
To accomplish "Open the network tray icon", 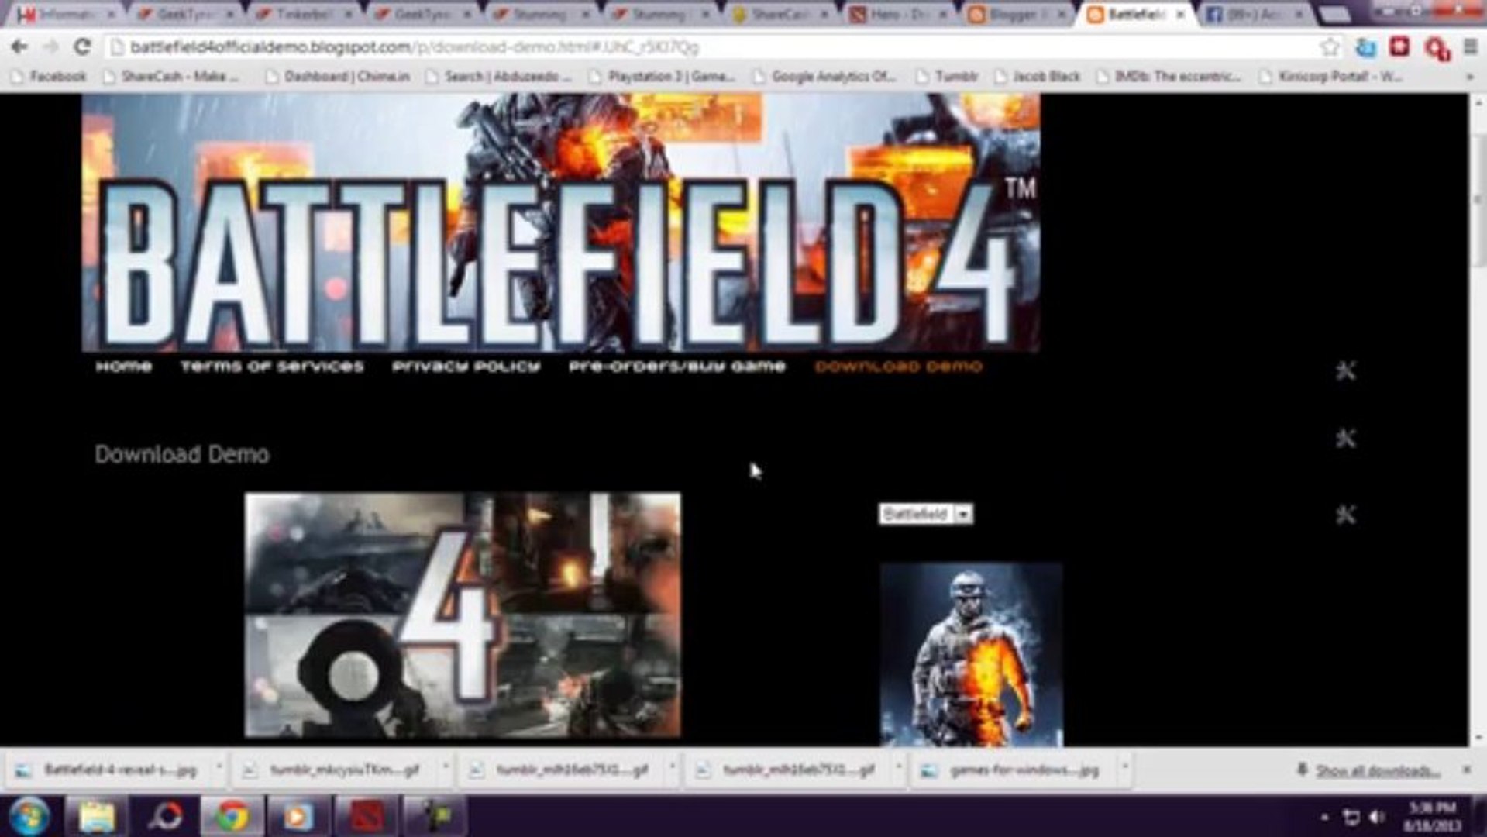I will (1351, 818).
